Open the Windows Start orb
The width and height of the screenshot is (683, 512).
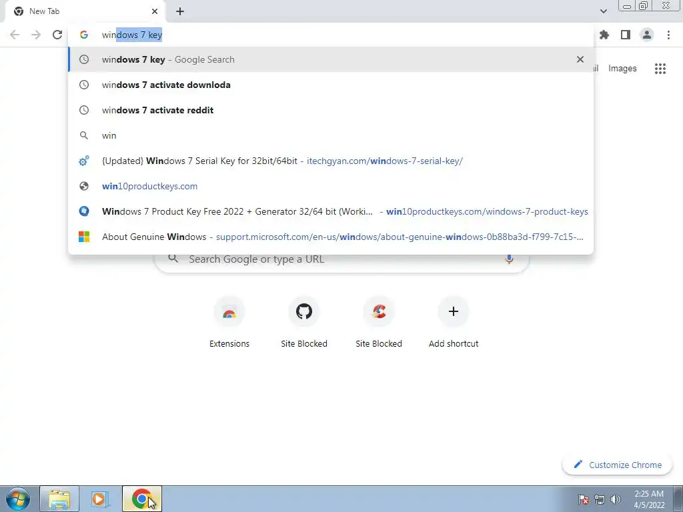[x=18, y=499]
